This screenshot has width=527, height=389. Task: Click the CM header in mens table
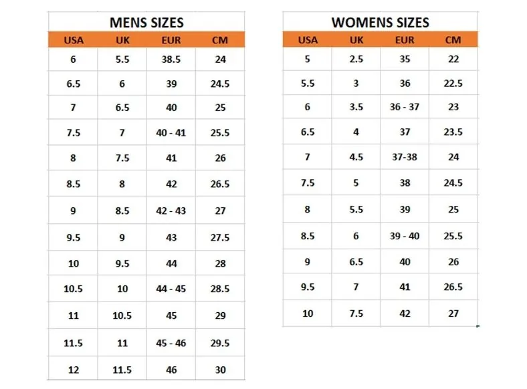click(x=220, y=40)
